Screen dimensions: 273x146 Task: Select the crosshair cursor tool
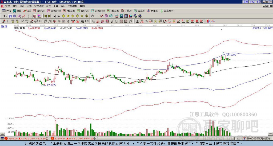(97, 16)
